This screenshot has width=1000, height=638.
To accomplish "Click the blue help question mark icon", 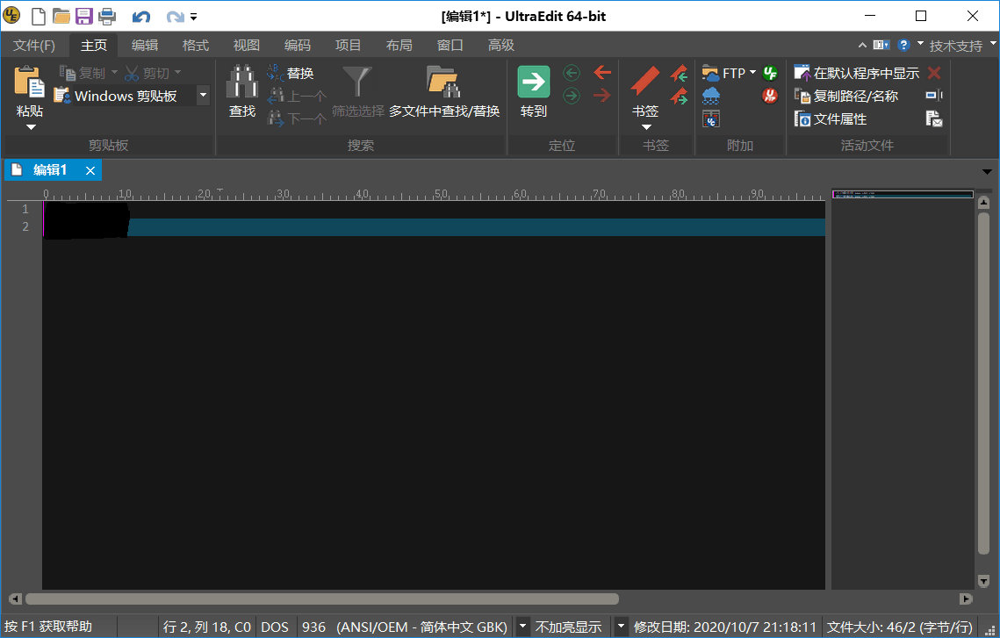I will (x=903, y=46).
